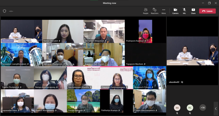Open the People panel
This screenshot has width=219, height=116.
coord(146,11)
